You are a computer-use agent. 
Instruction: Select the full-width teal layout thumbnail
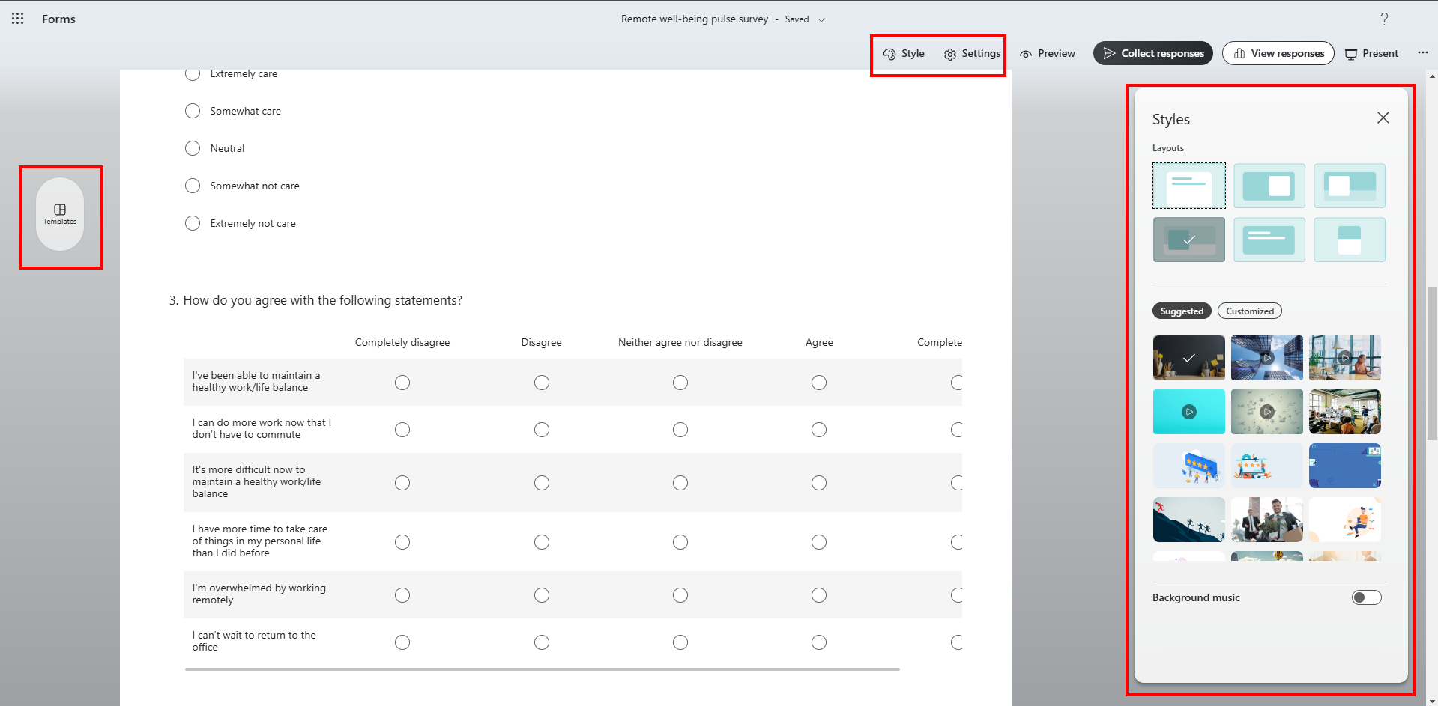[1269, 240]
